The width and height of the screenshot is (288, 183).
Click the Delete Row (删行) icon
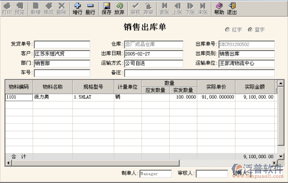[x=90, y=8]
